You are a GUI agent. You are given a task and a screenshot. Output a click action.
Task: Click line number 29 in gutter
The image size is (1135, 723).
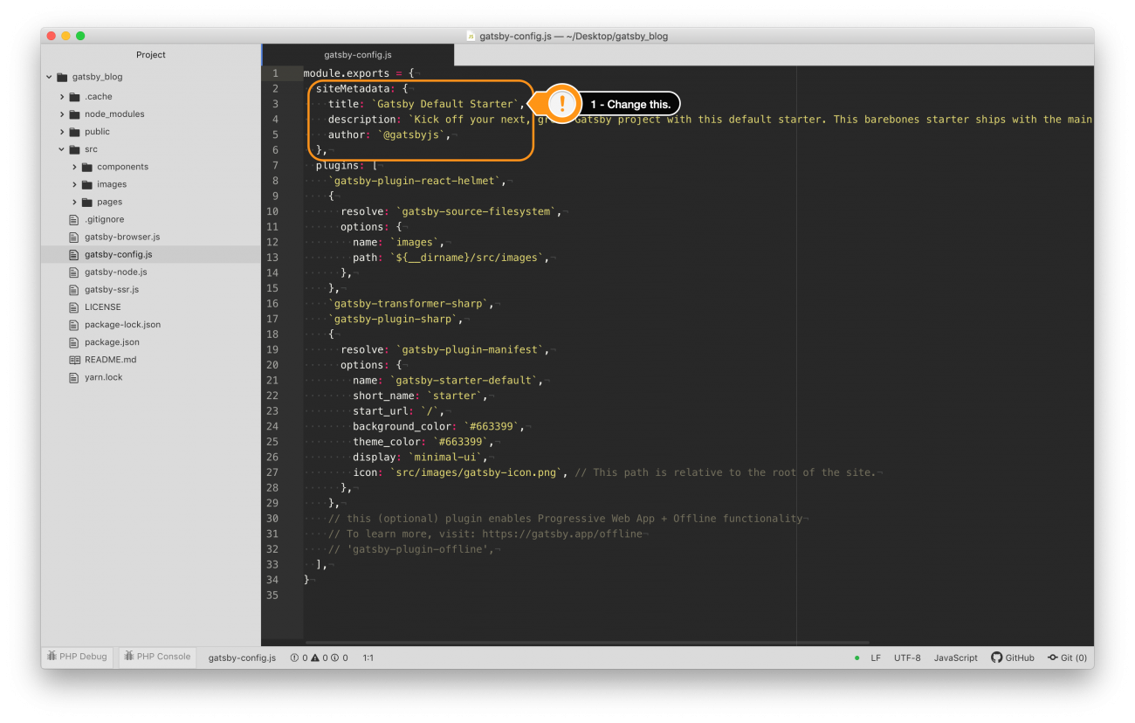coord(272,503)
